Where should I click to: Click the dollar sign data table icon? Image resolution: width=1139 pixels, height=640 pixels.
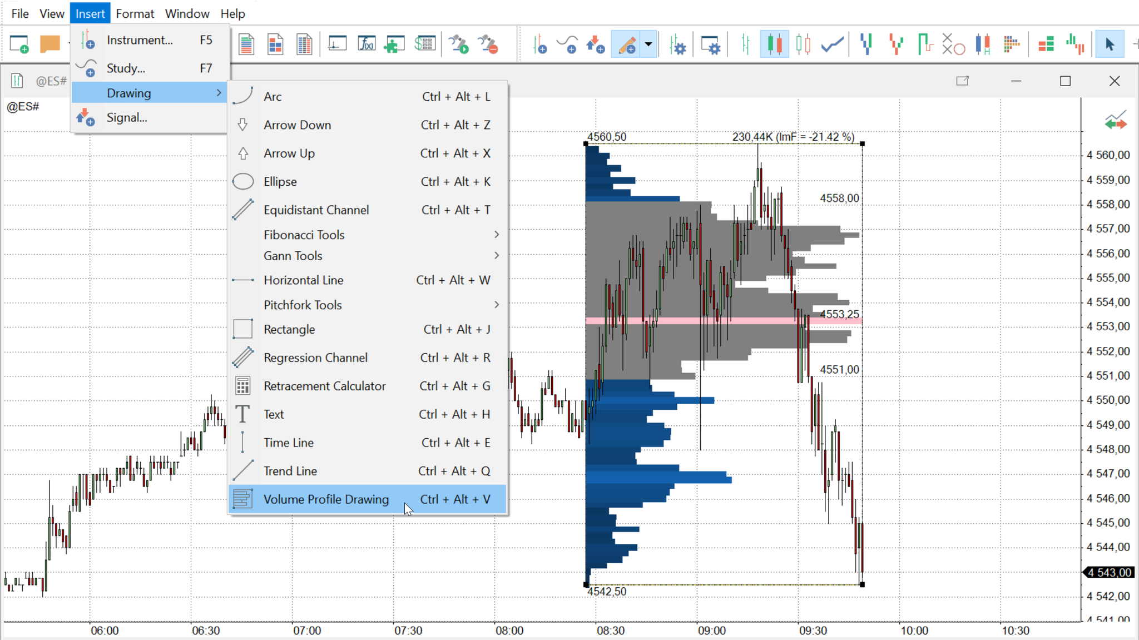tap(425, 43)
